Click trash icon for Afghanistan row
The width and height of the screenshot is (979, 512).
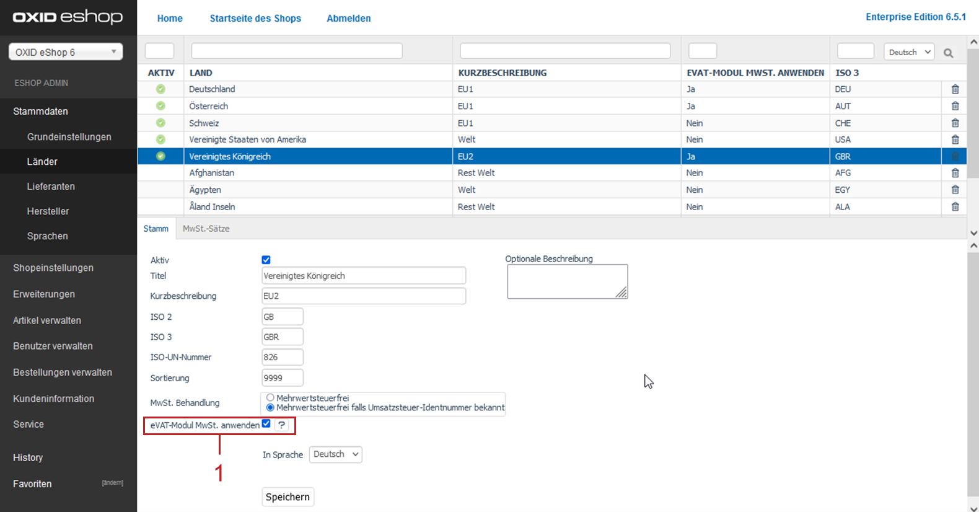point(955,173)
